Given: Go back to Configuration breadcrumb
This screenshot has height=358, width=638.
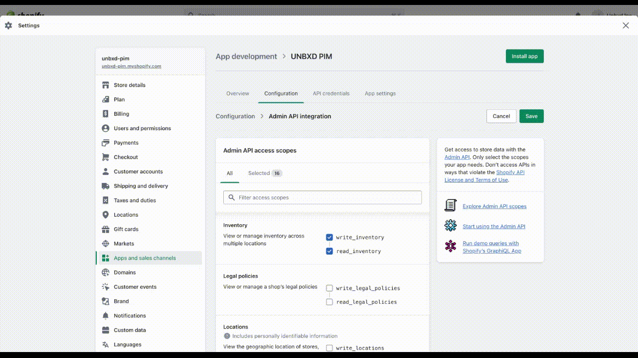Looking at the screenshot, I should click(x=235, y=116).
